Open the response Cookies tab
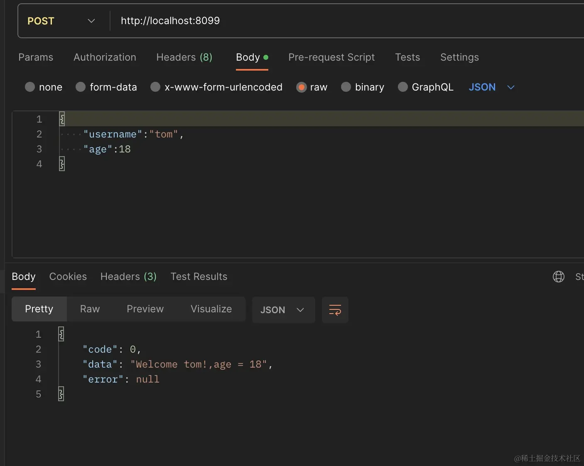 [x=68, y=277]
